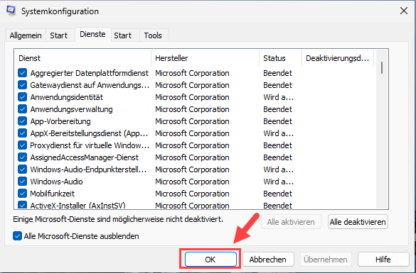Click Microsoft Corporation in the Anwendungsidentität row
Image resolution: width=416 pixels, height=273 pixels.
pyautogui.click(x=192, y=97)
